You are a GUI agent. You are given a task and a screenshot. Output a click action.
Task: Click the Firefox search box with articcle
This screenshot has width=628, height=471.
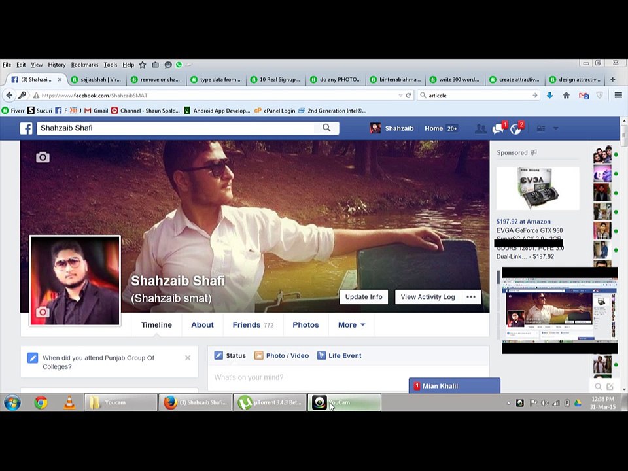pyautogui.click(x=479, y=96)
